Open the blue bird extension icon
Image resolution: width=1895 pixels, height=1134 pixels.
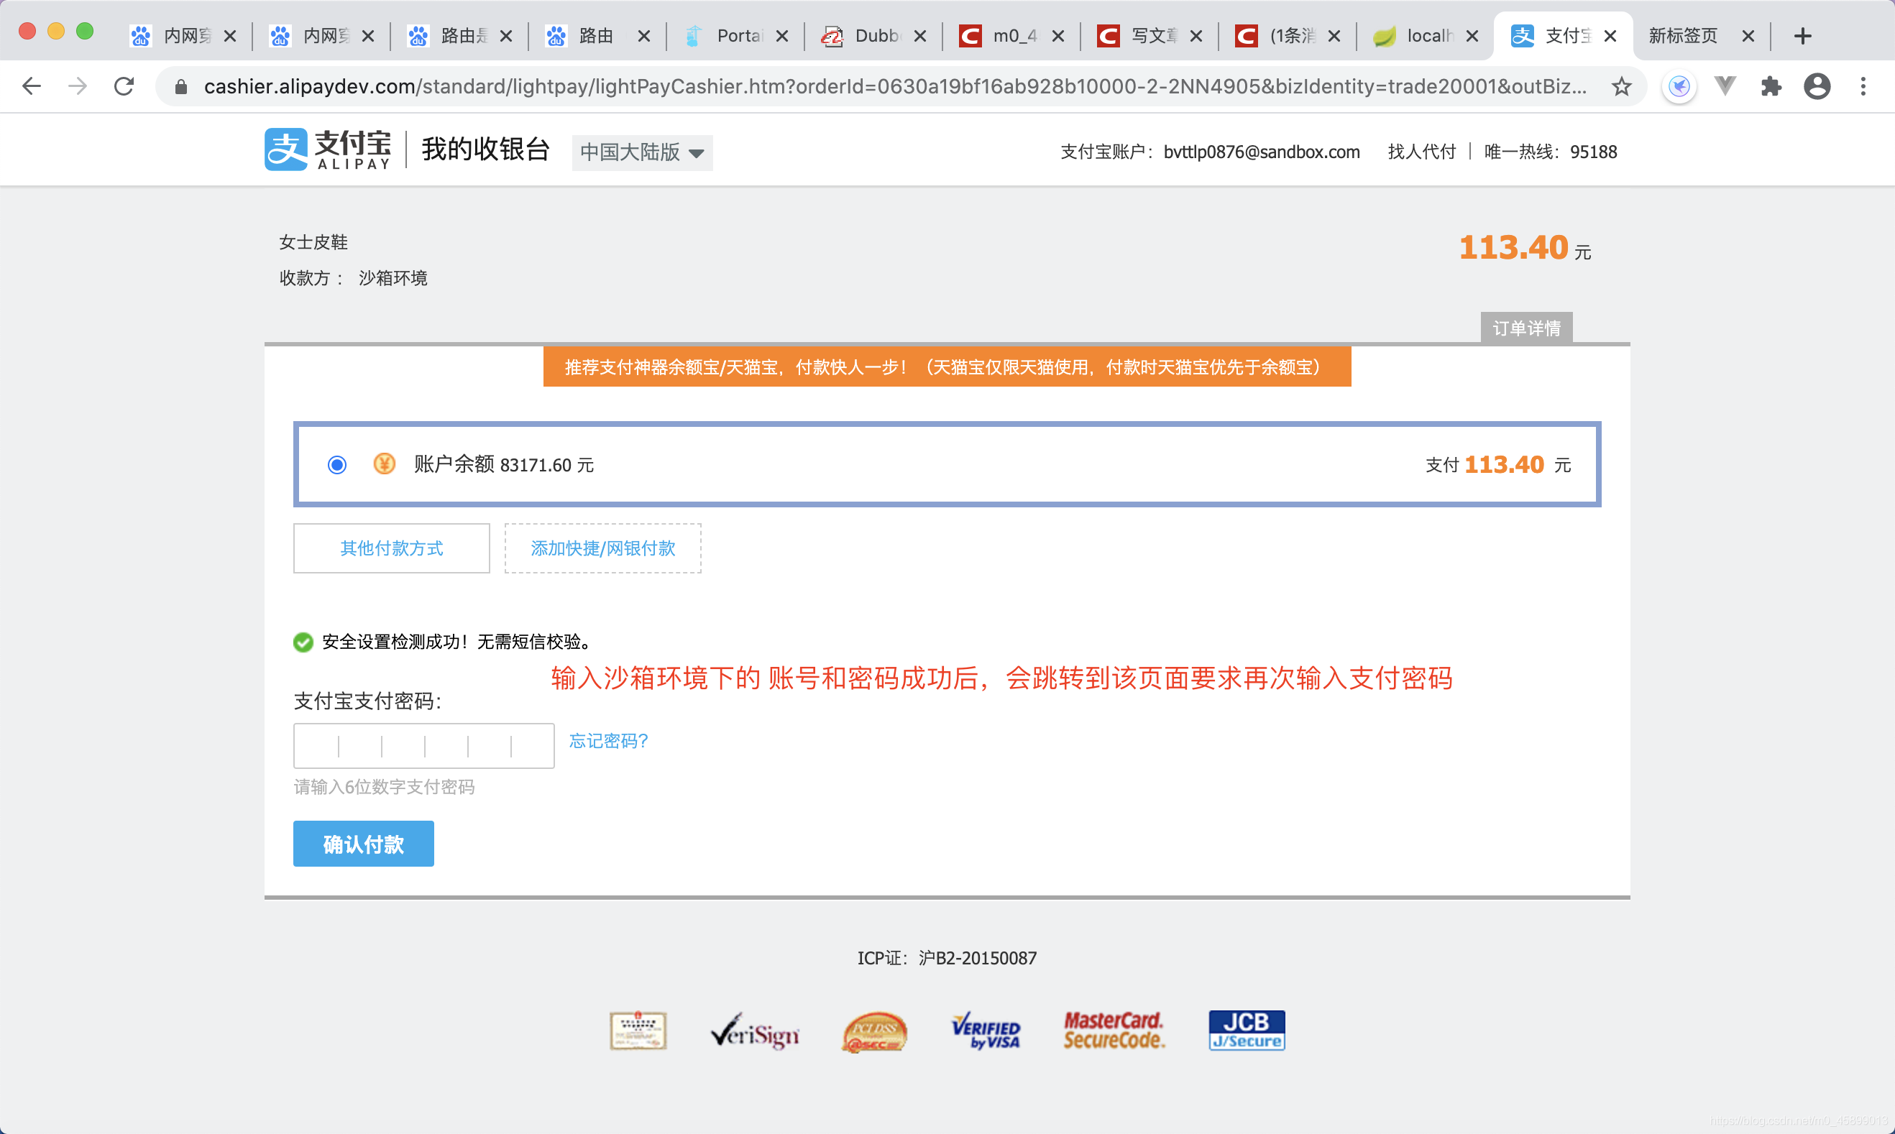click(x=1679, y=86)
